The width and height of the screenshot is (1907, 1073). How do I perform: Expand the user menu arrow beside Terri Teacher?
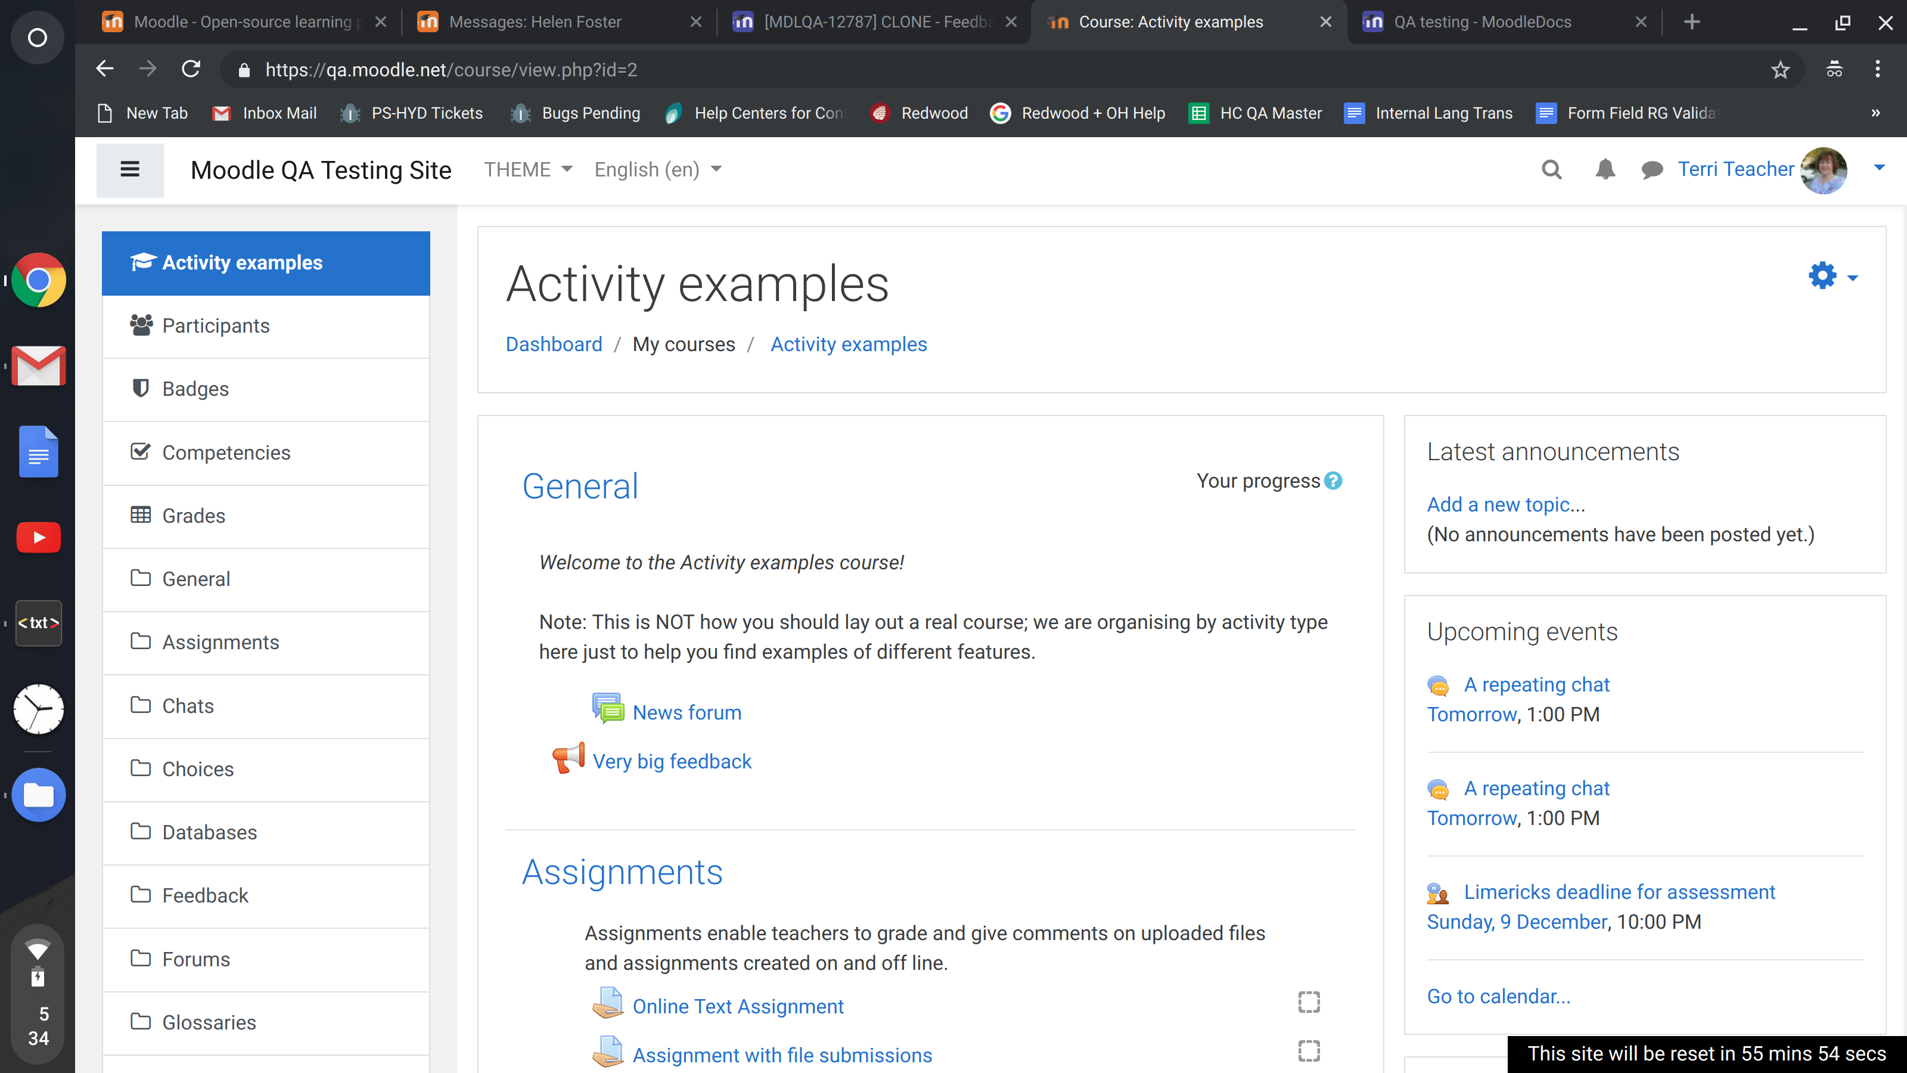coord(1878,168)
